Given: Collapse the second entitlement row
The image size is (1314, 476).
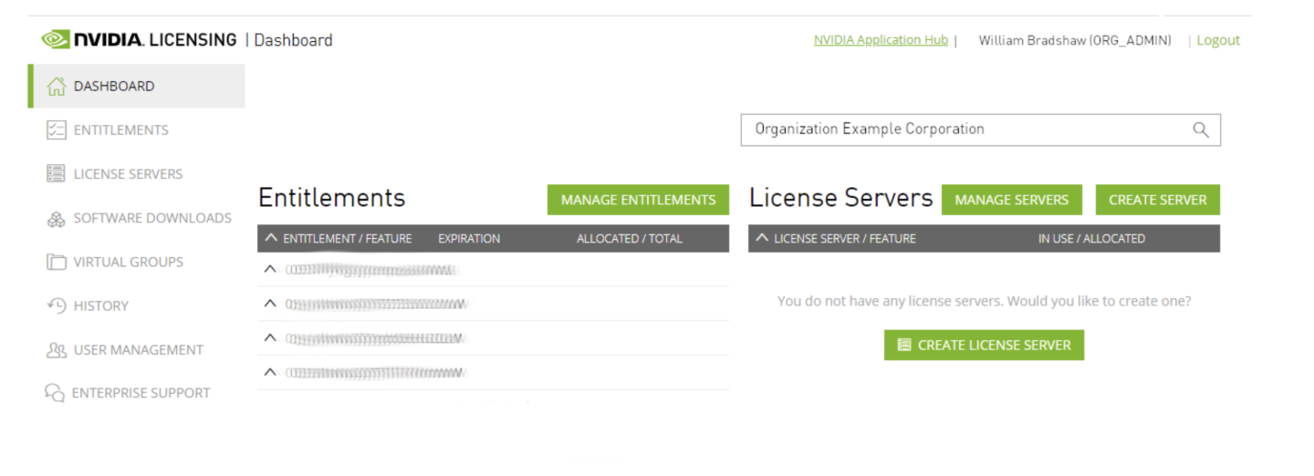Looking at the screenshot, I should pyautogui.click(x=270, y=304).
